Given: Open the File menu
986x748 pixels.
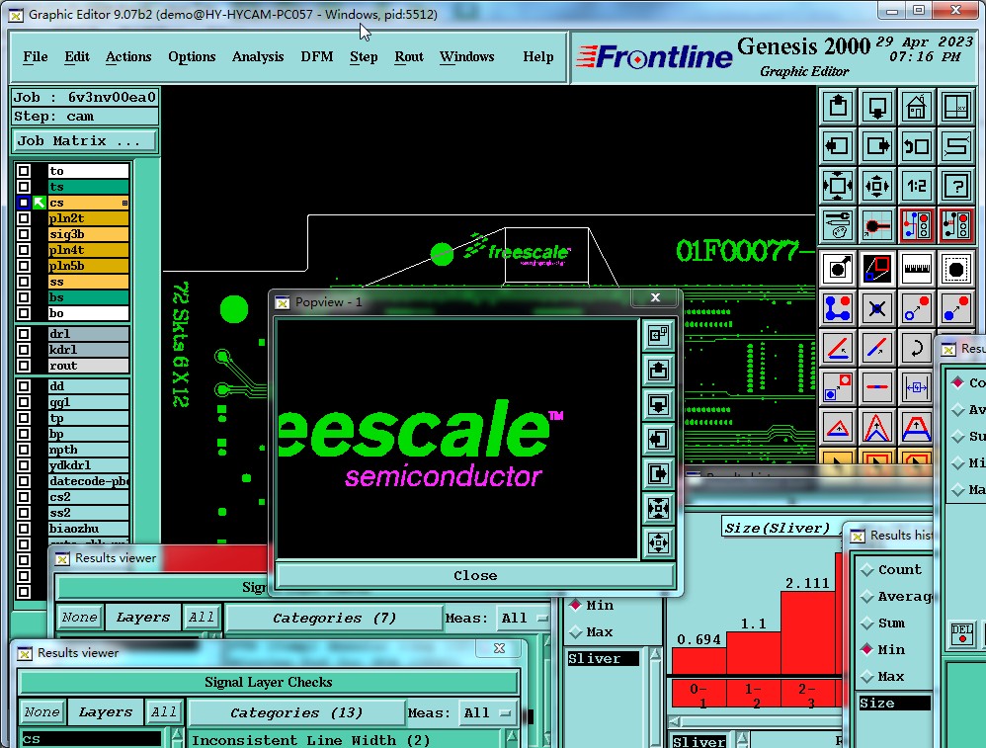Looking at the screenshot, I should point(36,56).
